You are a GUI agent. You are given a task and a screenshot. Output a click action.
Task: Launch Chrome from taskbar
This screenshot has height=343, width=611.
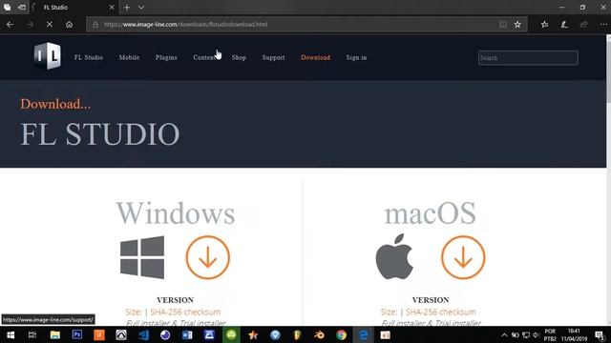(x=342, y=334)
